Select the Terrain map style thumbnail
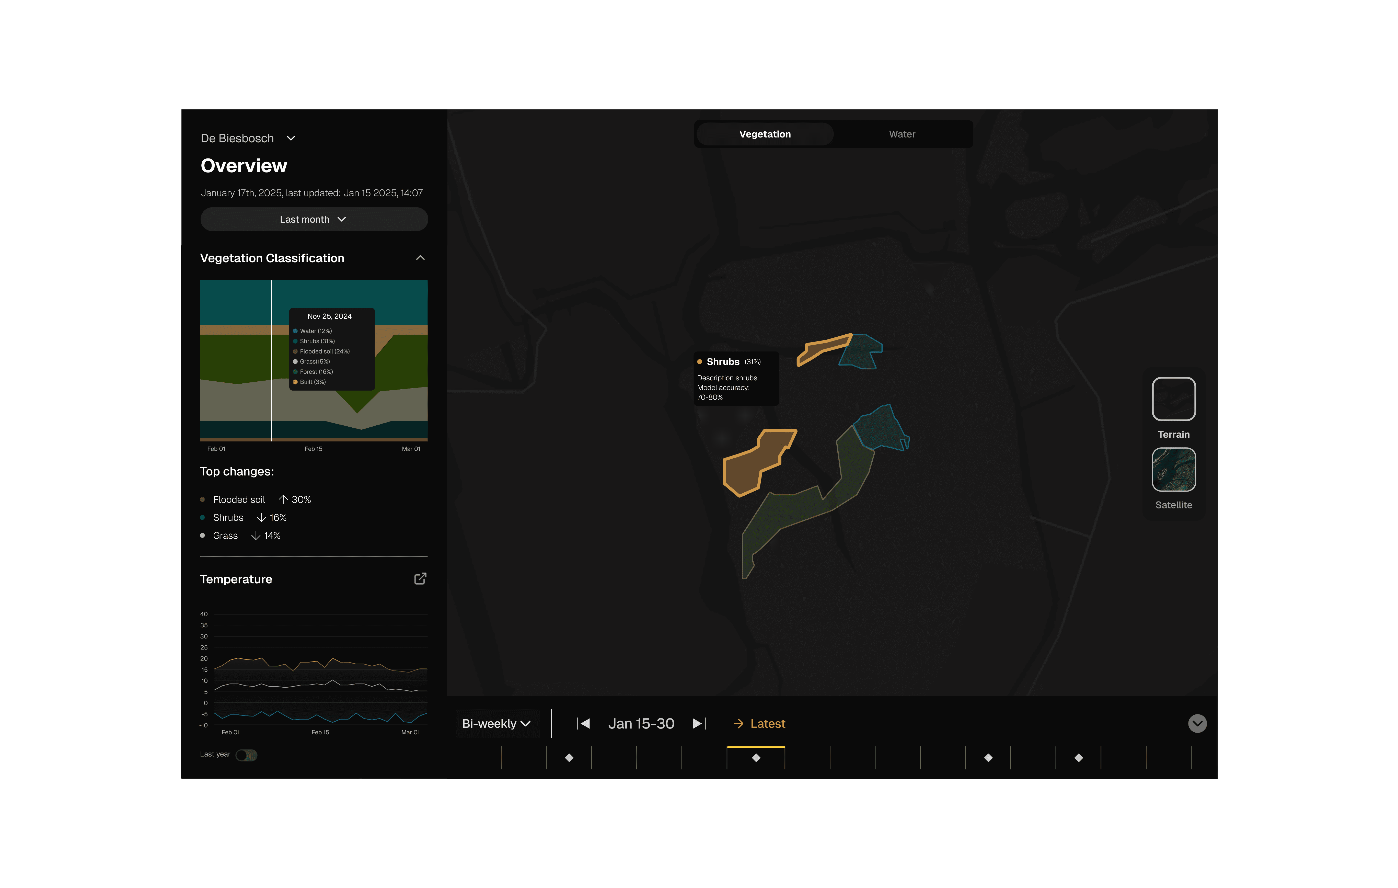Image resolution: width=1398 pixels, height=888 pixels. 1173,399
